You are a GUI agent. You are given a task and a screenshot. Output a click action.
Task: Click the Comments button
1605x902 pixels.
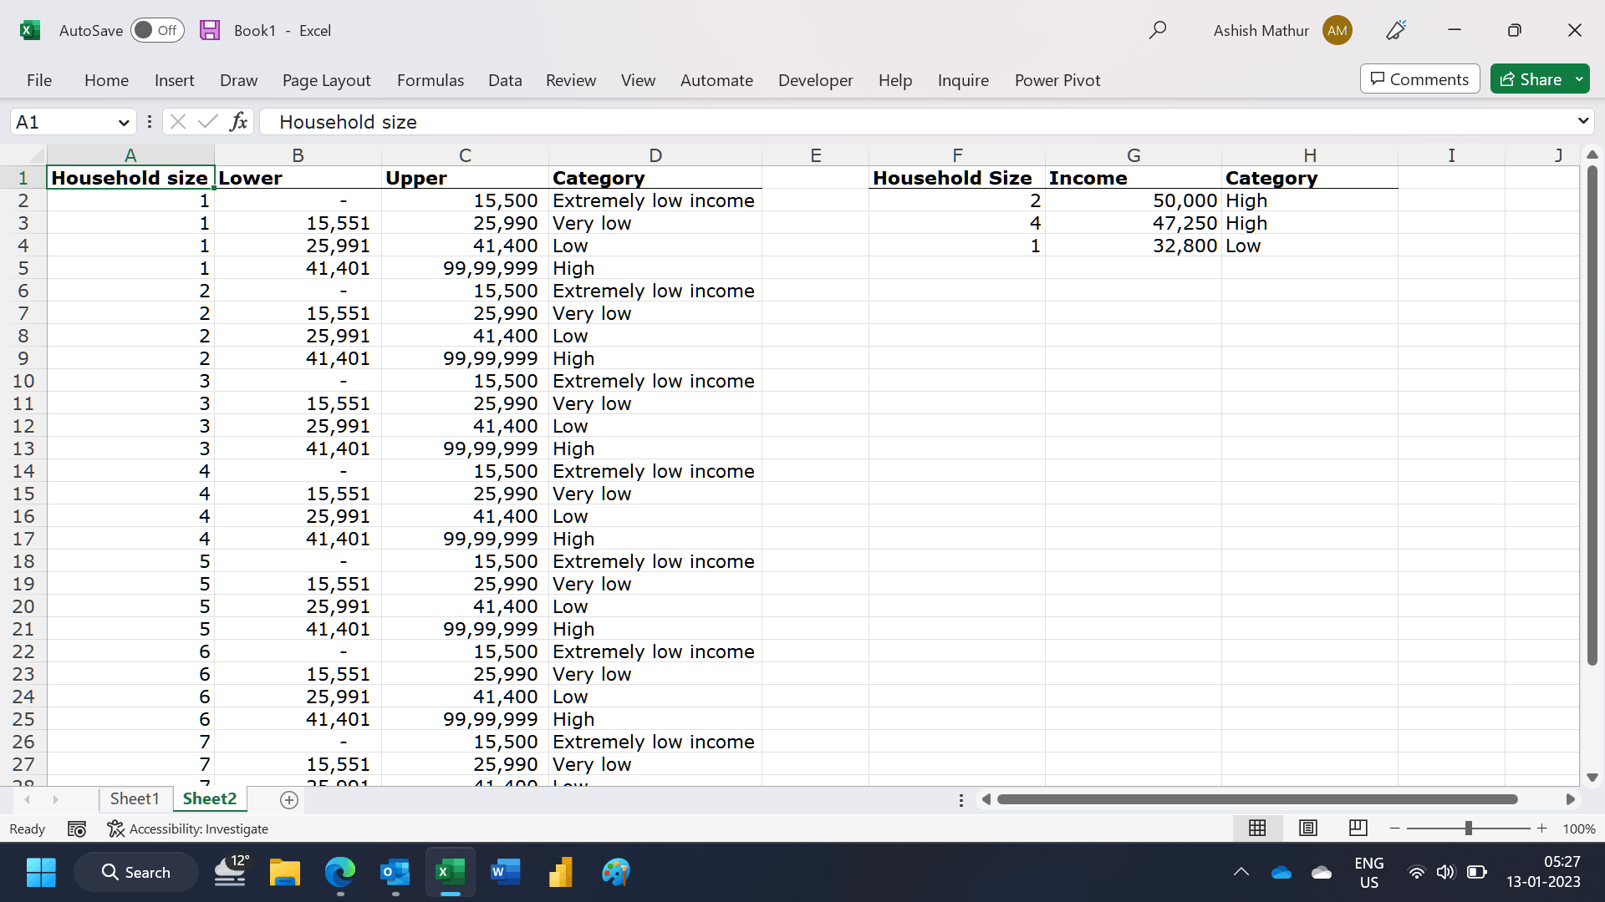[1419, 79]
